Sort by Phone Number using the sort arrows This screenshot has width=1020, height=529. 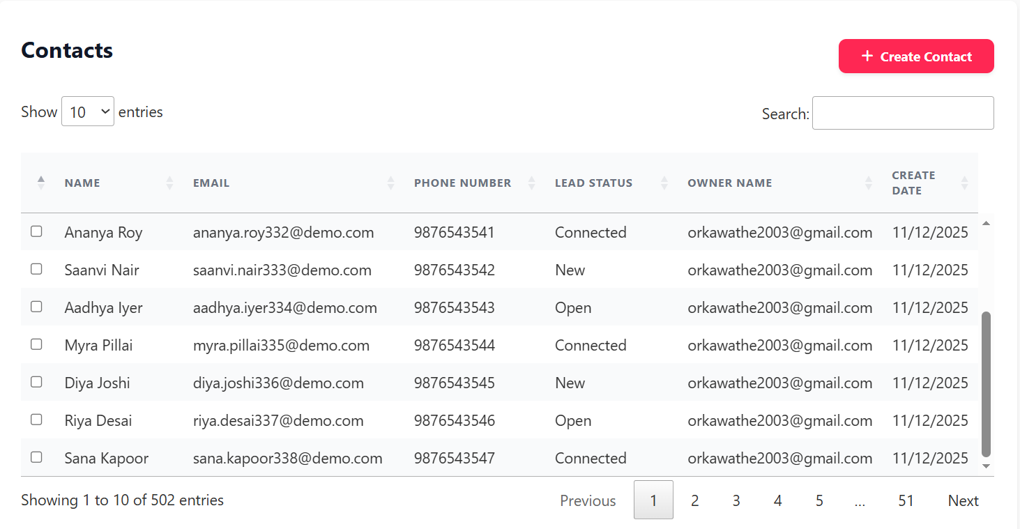(x=532, y=183)
